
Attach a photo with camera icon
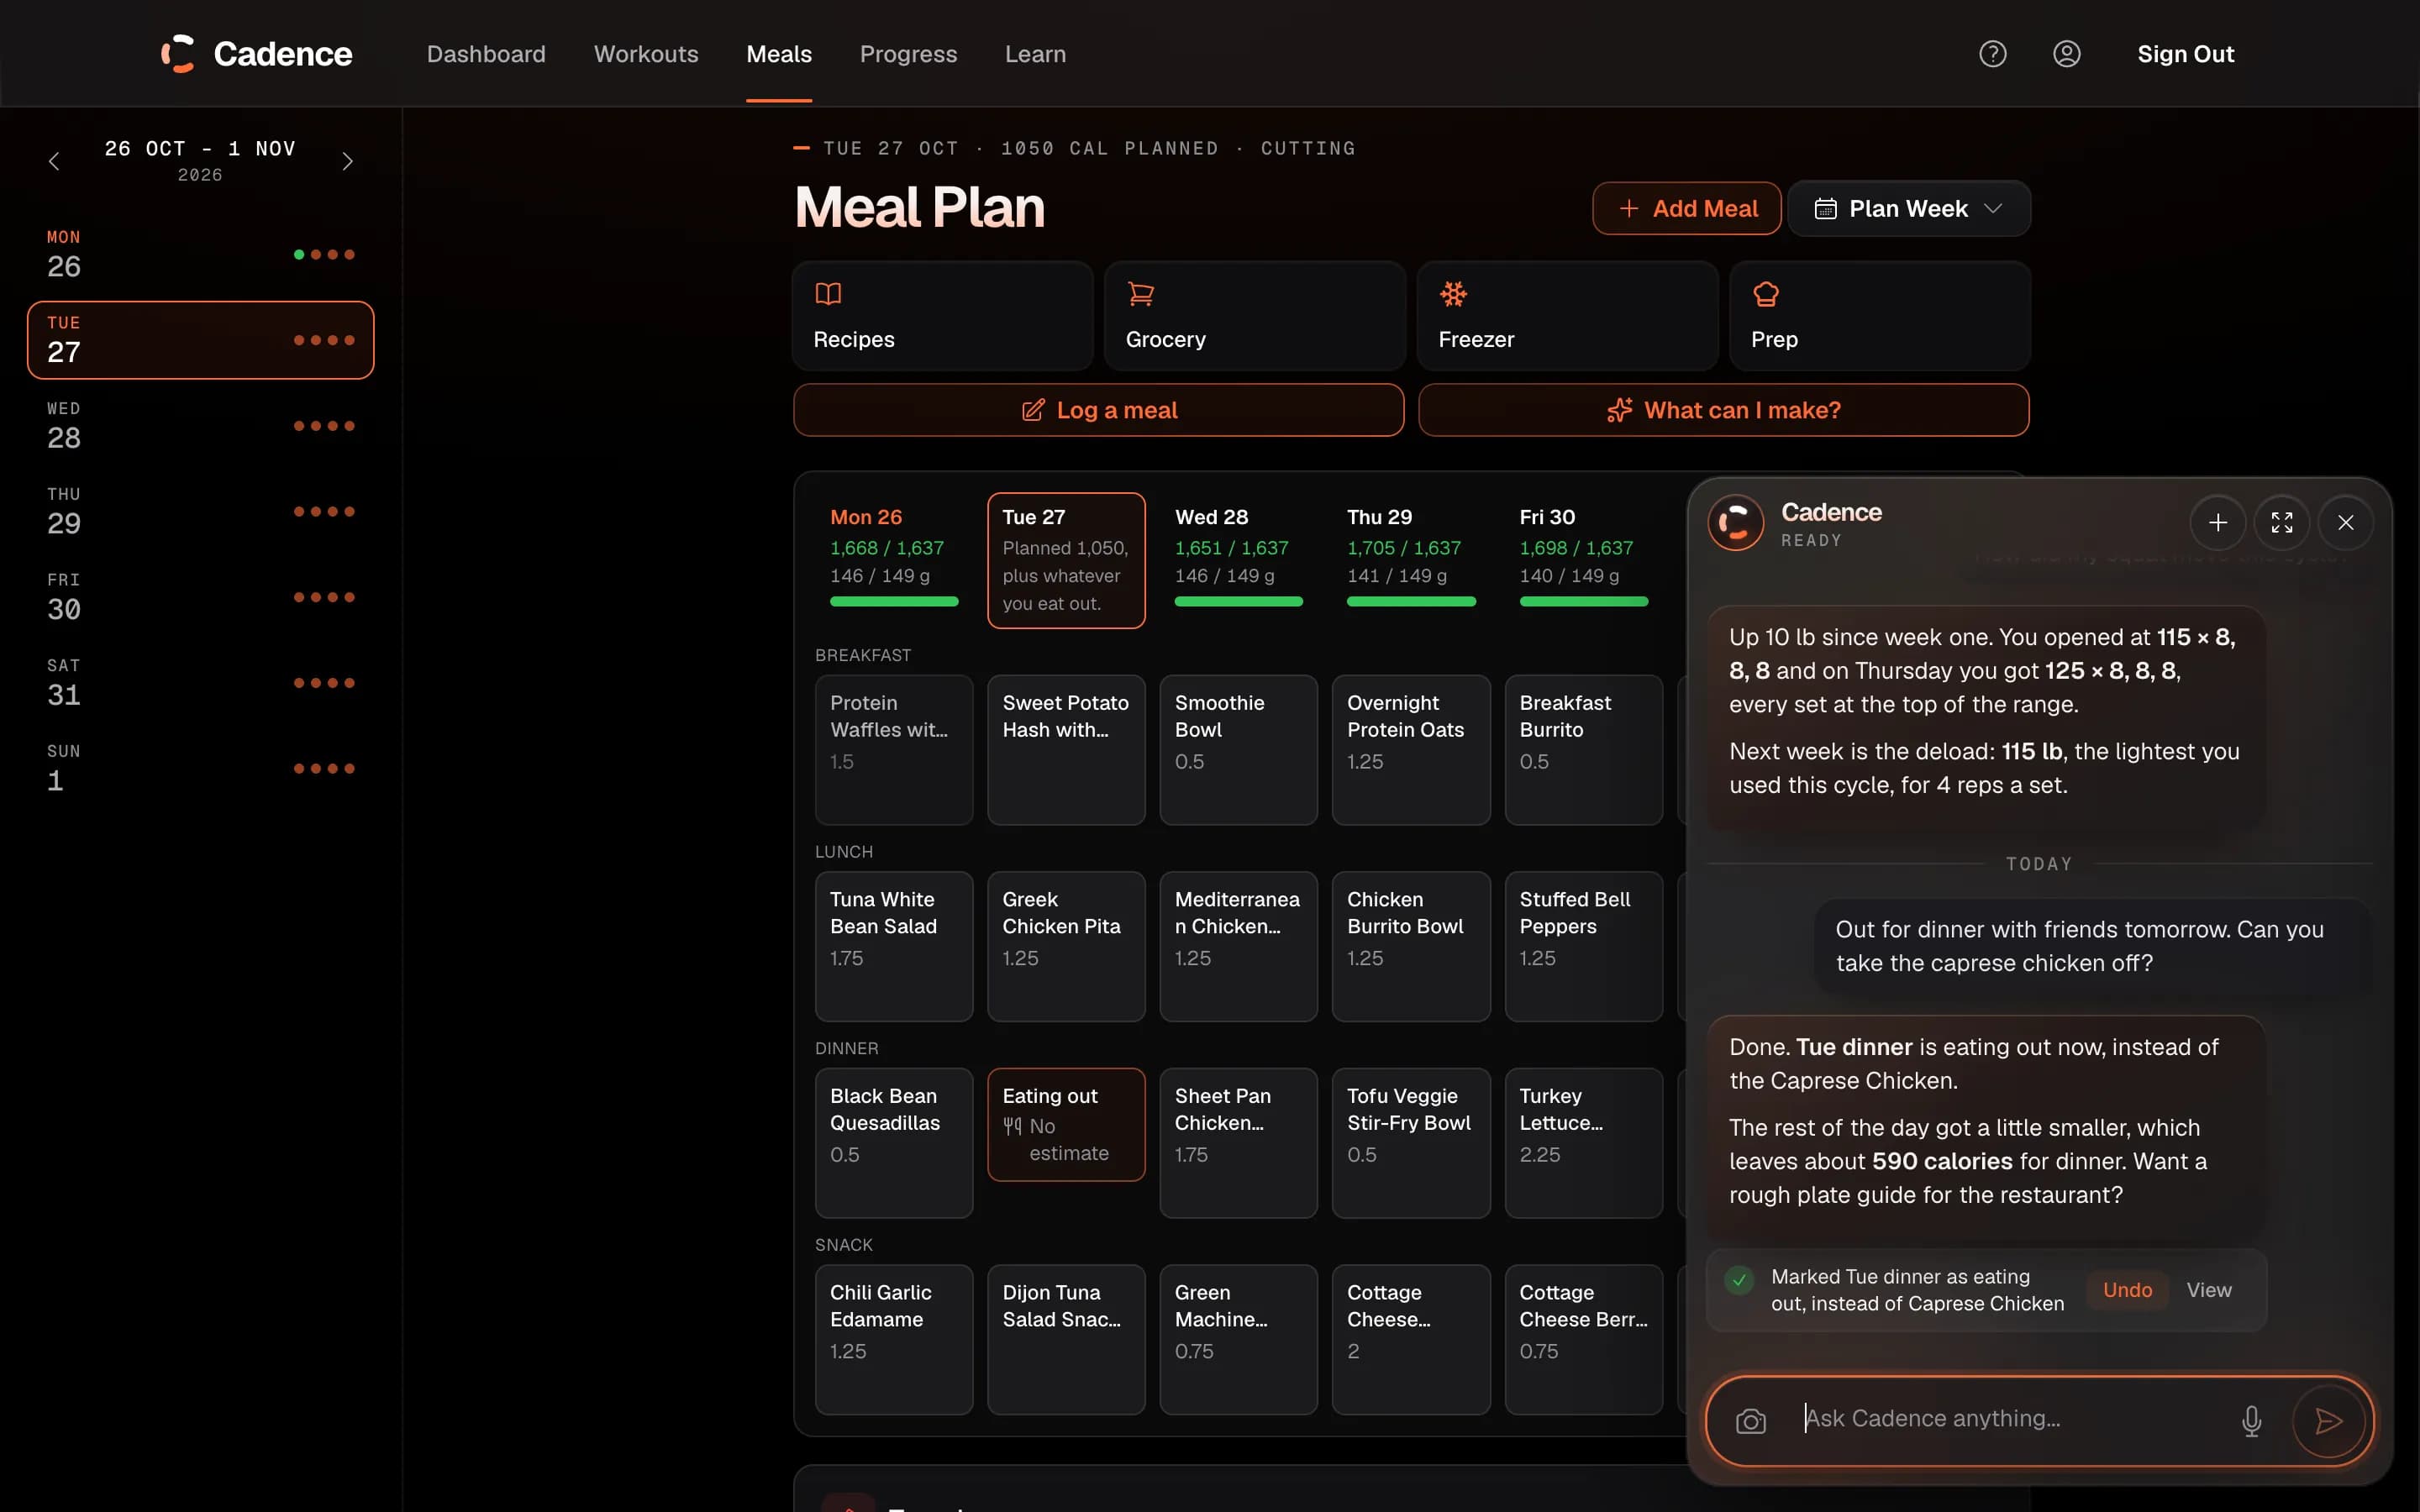[x=1750, y=1421]
